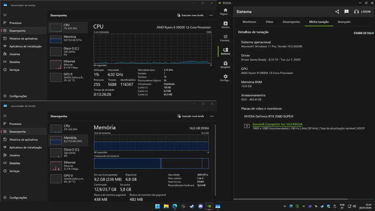The width and height of the screenshot is (375, 211).
Task: Switch to the Monitores tab
Action: click(x=249, y=22)
